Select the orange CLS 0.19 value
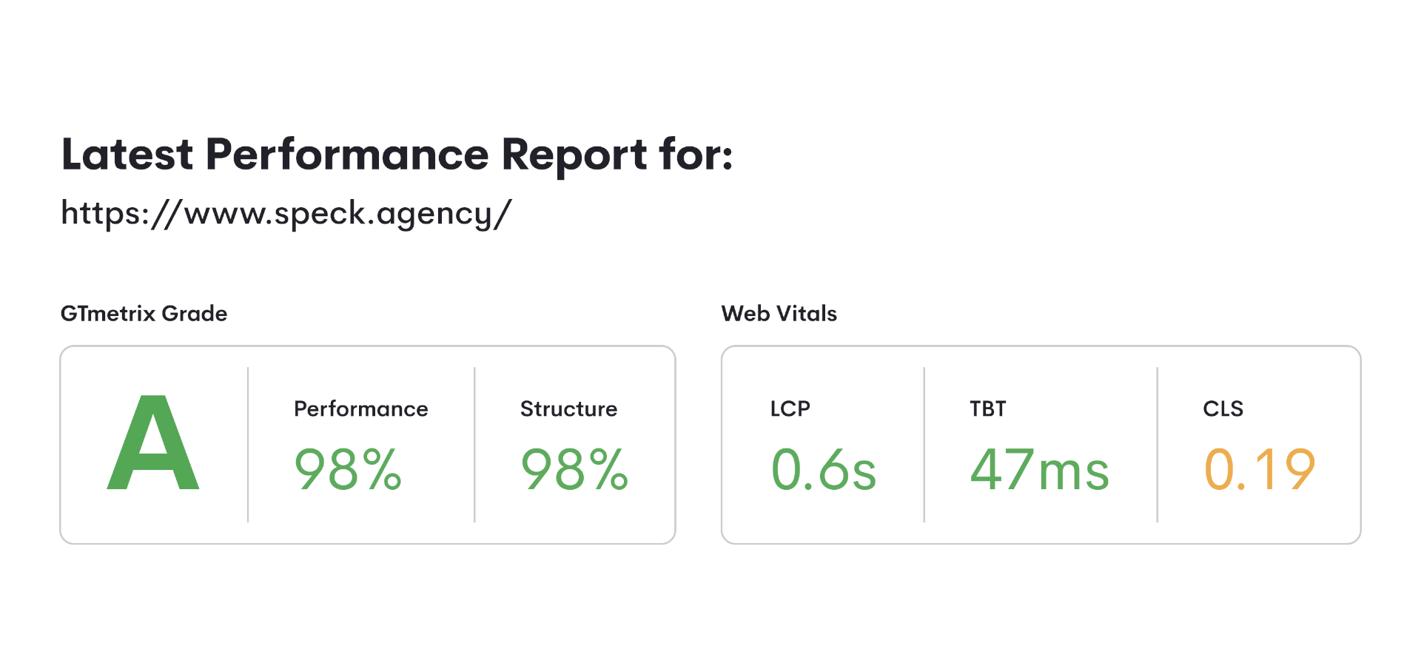Viewport: 1421px width, 666px height. (1260, 469)
